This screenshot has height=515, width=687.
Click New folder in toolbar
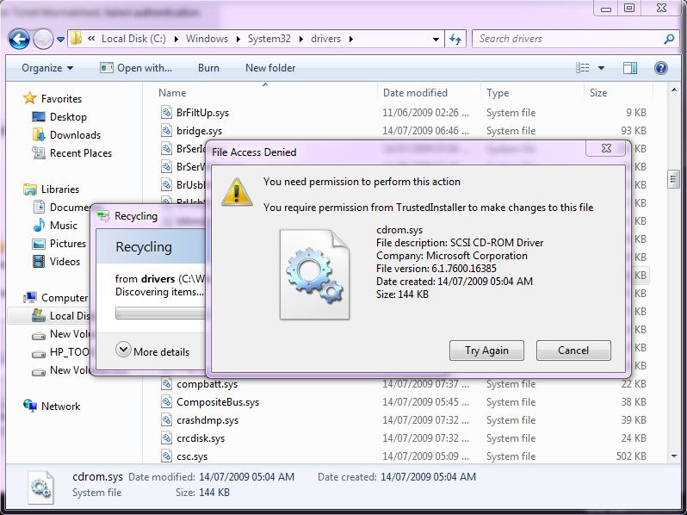pyautogui.click(x=270, y=68)
